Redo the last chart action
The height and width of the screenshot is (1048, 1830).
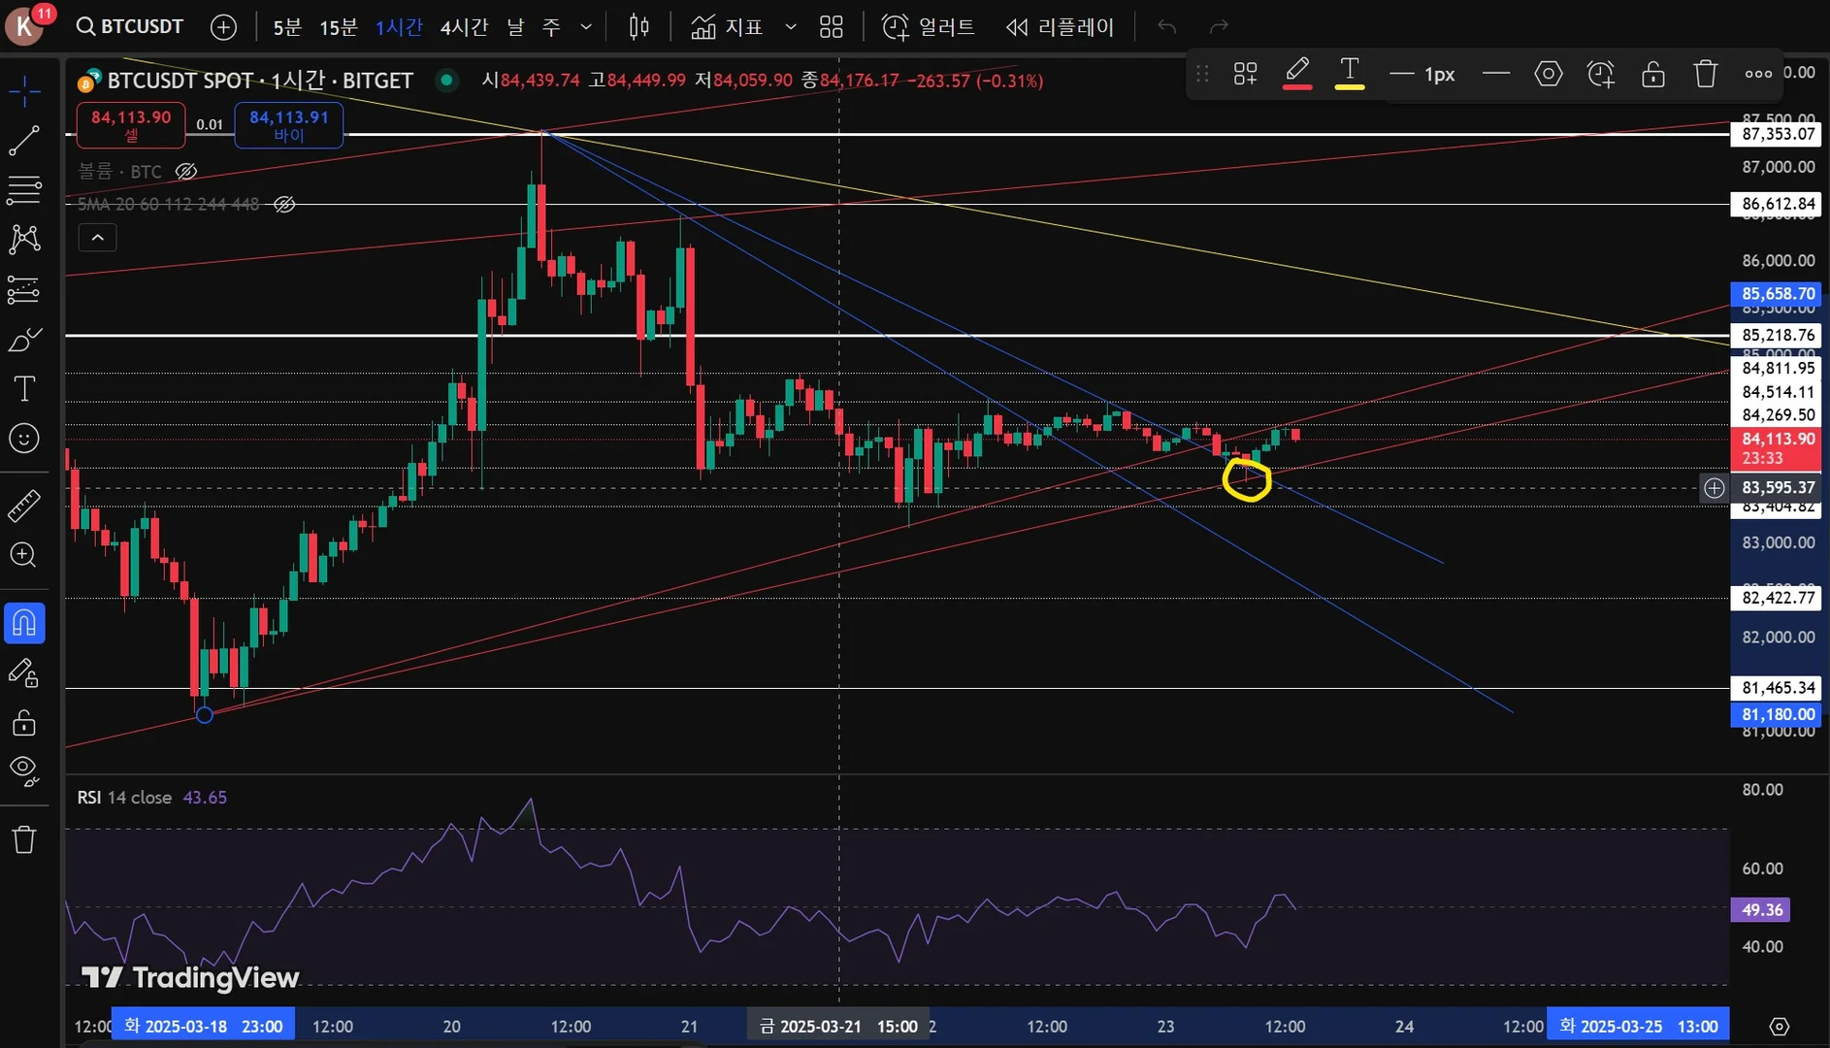click(x=1219, y=27)
